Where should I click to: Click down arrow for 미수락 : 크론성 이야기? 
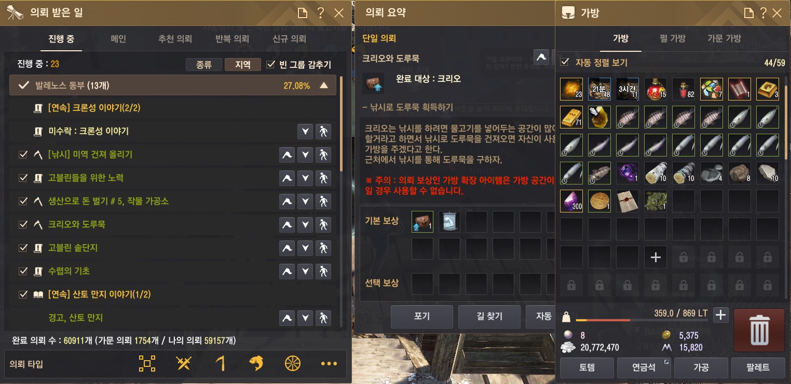(305, 131)
